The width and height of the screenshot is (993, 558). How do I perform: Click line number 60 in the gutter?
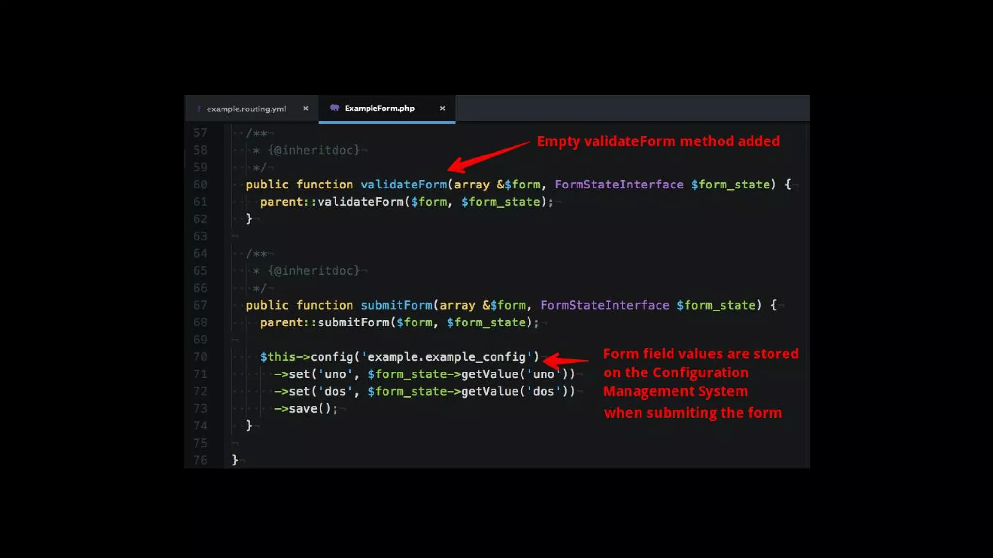pyautogui.click(x=200, y=185)
